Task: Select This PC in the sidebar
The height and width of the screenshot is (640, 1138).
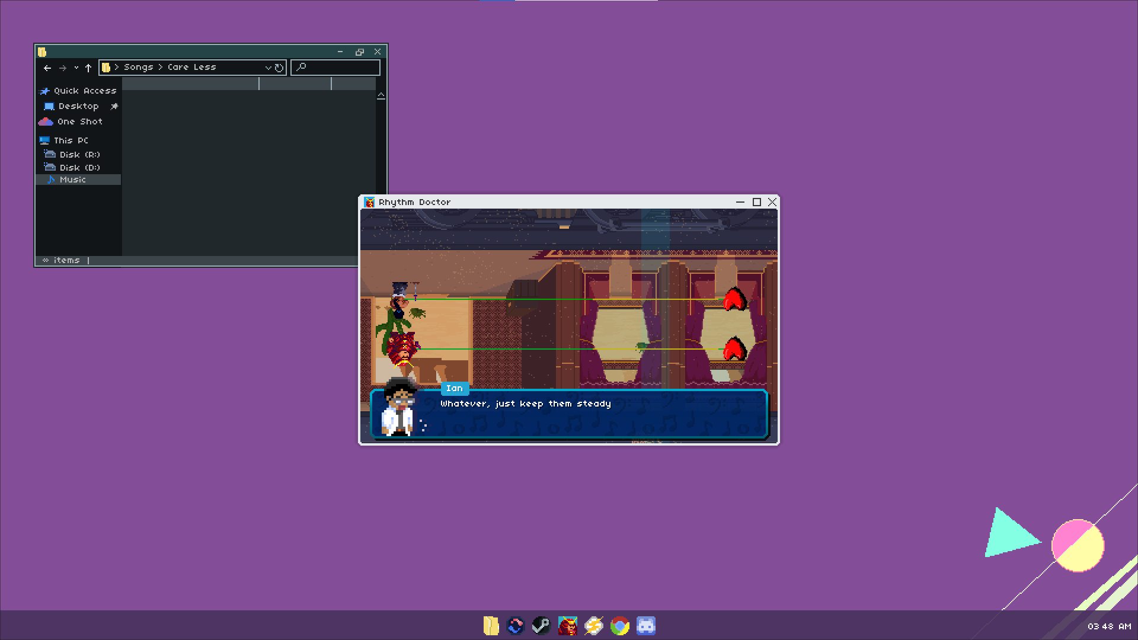Action: [64, 140]
